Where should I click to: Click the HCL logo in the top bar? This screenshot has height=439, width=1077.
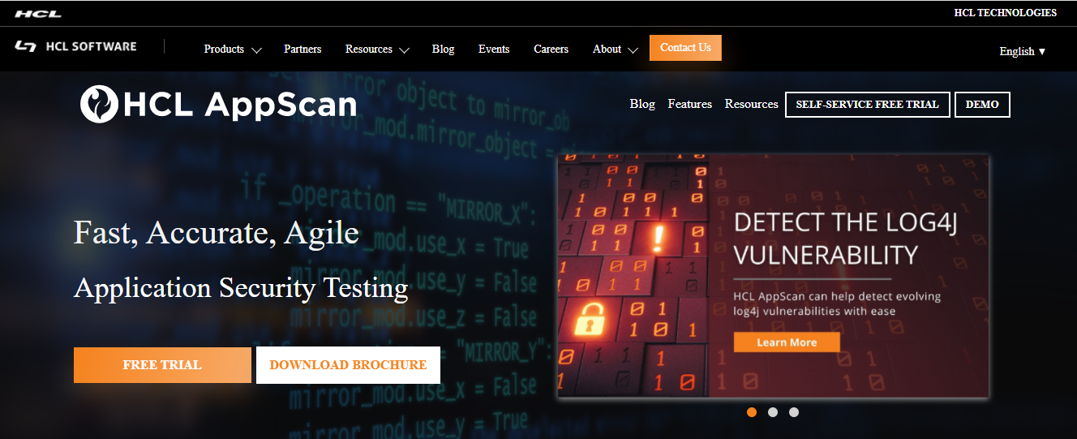[38, 14]
